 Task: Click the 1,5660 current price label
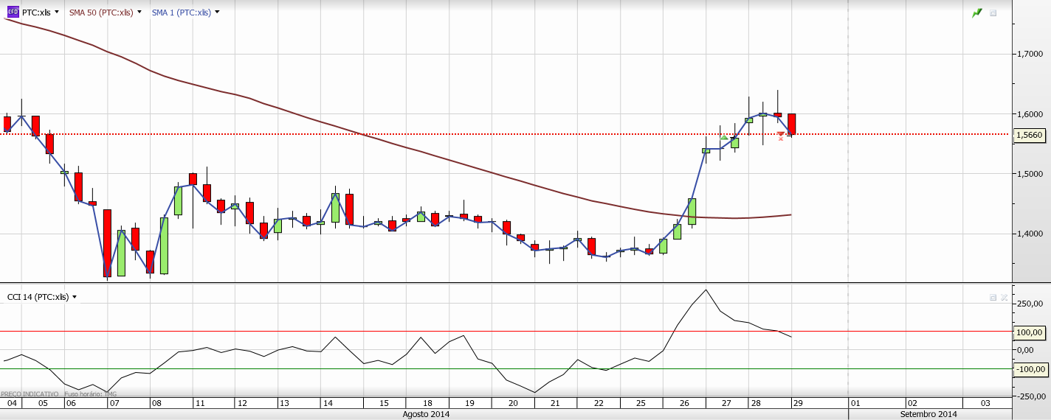pos(1029,135)
